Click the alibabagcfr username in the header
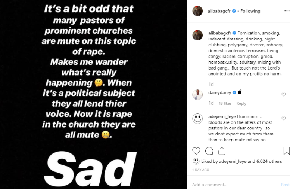Image resolution: width=290 pixels, height=189 pixels. point(219,11)
